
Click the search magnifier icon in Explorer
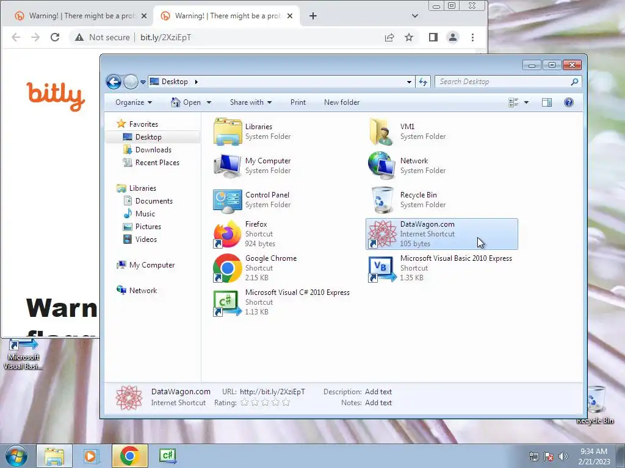pos(574,82)
